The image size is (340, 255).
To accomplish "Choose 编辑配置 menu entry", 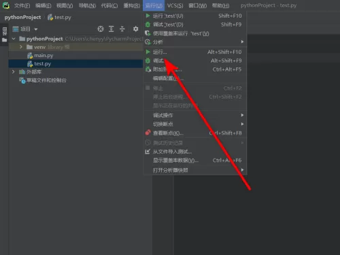I will (x=195, y=78).
